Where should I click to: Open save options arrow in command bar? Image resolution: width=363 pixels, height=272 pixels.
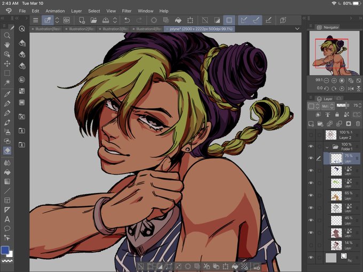pyautogui.click(x=115, y=20)
